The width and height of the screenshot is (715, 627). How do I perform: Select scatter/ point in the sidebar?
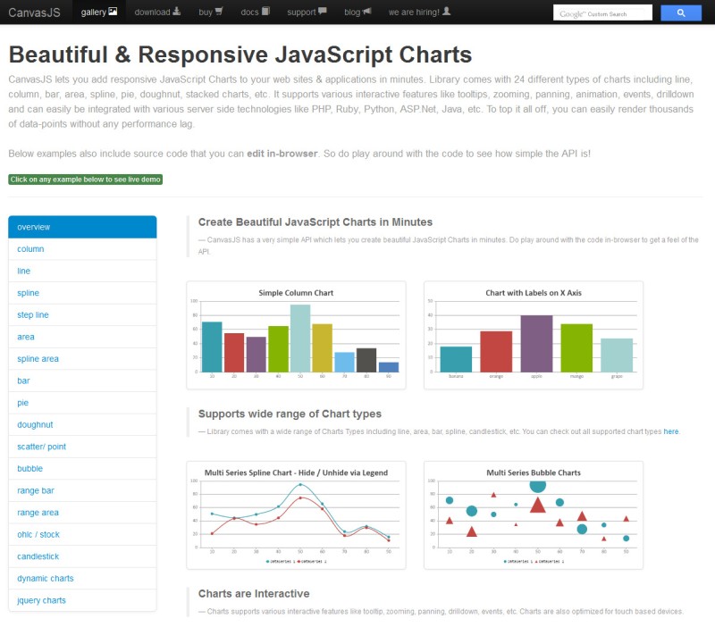pos(82,447)
